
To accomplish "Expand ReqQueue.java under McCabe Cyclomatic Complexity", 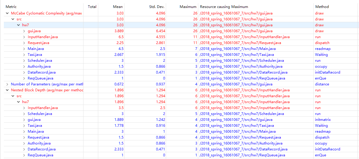I will pyautogui.click(x=24, y=78).
